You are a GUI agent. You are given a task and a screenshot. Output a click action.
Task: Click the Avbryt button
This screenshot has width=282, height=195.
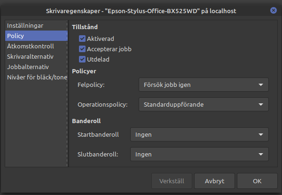coord(214,181)
